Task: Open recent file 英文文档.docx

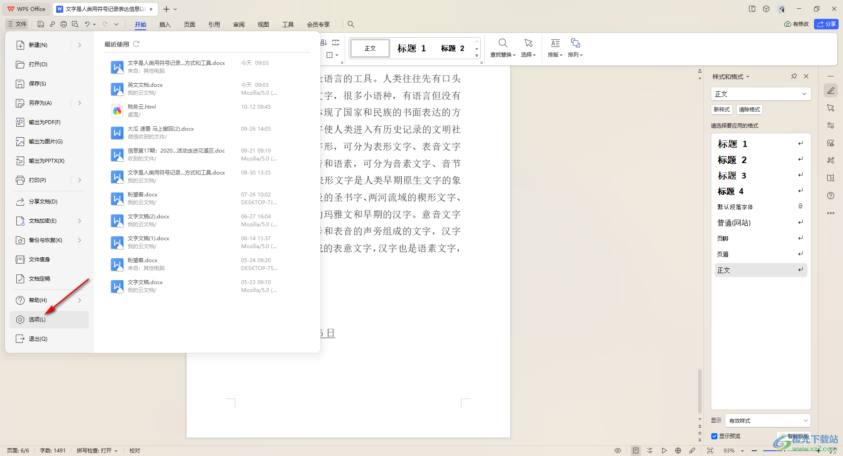Action: (206, 89)
